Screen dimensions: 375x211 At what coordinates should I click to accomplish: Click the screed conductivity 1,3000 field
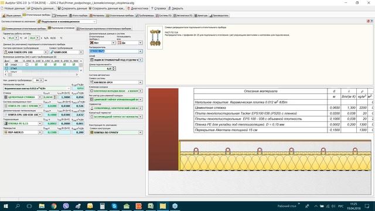(x=64, y=97)
